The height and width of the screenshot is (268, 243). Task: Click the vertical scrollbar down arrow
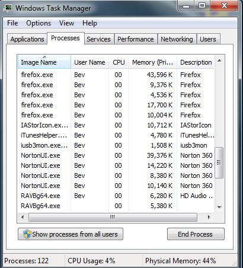coord(219,207)
